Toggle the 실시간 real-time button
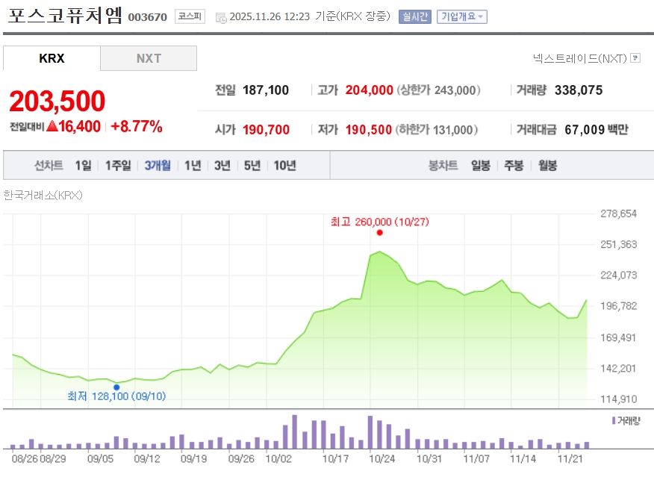The height and width of the screenshot is (477, 654). click(414, 16)
